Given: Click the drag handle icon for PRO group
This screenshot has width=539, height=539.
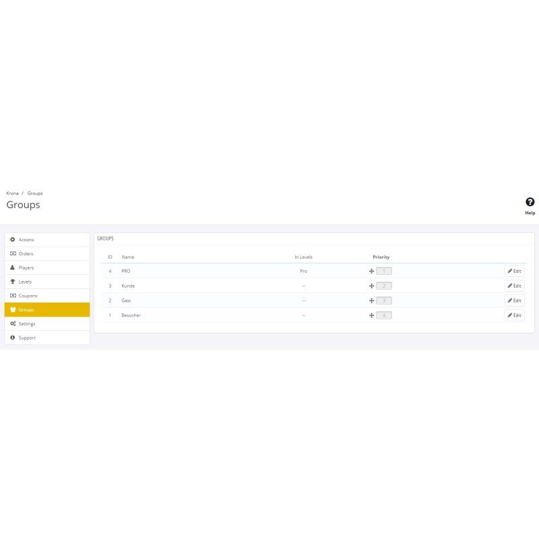Looking at the screenshot, I should click(x=371, y=271).
